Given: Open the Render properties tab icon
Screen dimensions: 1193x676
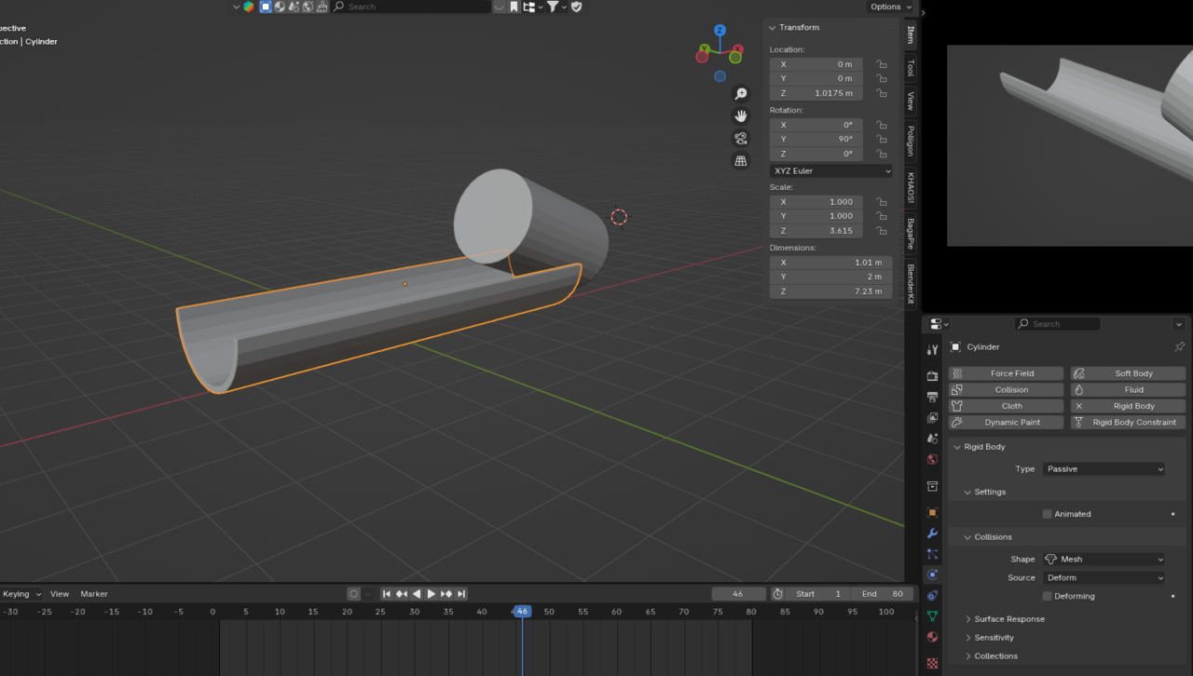Looking at the screenshot, I should pyautogui.click(x=932, y=376).
